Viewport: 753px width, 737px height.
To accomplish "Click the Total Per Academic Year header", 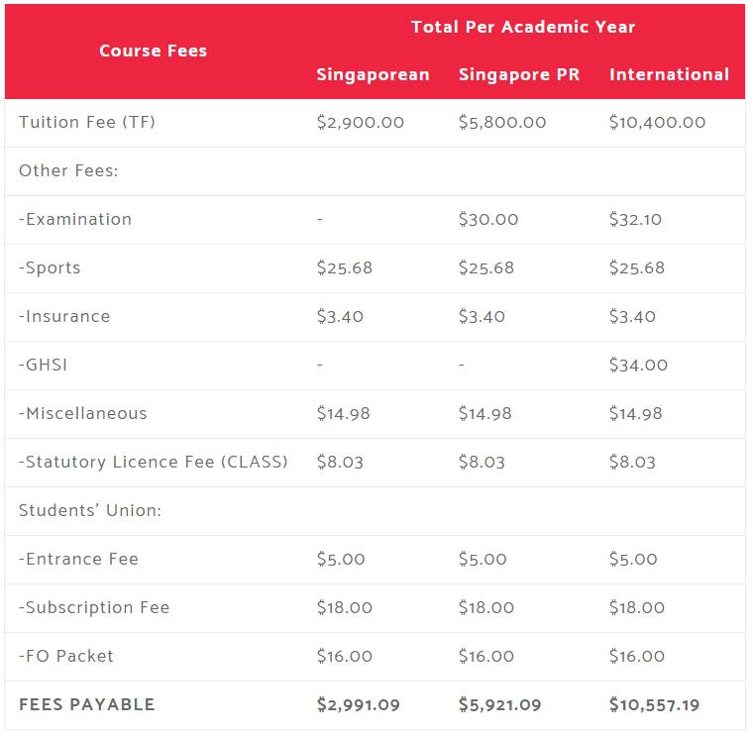I will 523,27.
